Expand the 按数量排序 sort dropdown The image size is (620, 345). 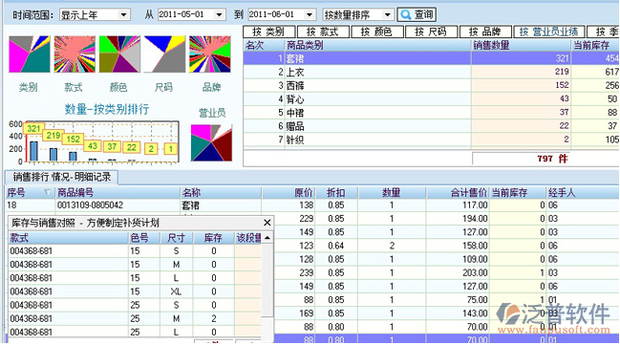(358, 14)
